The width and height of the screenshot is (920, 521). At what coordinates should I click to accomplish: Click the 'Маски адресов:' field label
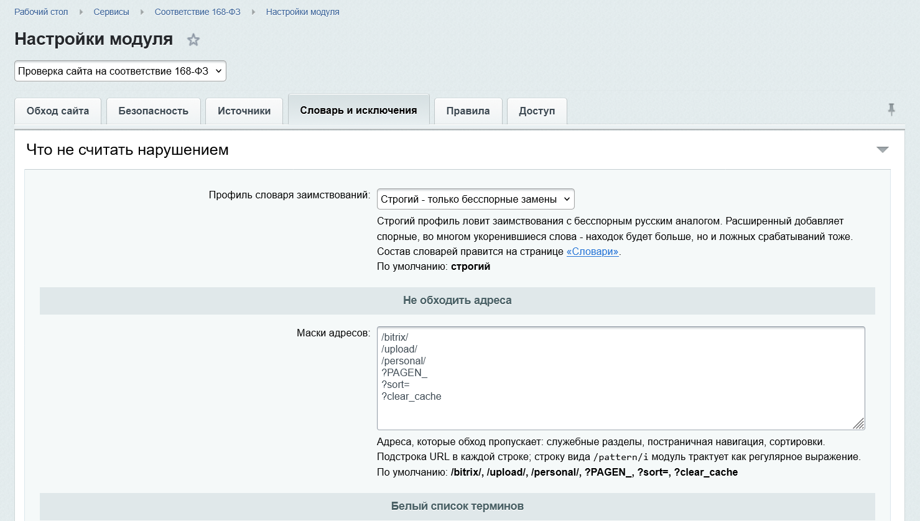click(x=333, y=333)
